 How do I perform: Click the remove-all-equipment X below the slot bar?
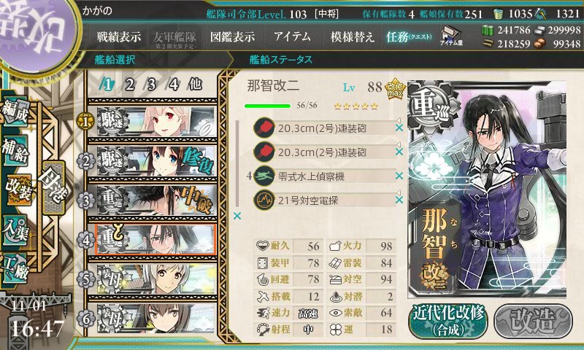coord(237,216)
